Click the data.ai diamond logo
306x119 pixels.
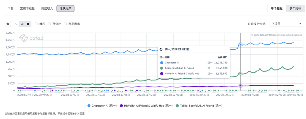click(24, 38)
